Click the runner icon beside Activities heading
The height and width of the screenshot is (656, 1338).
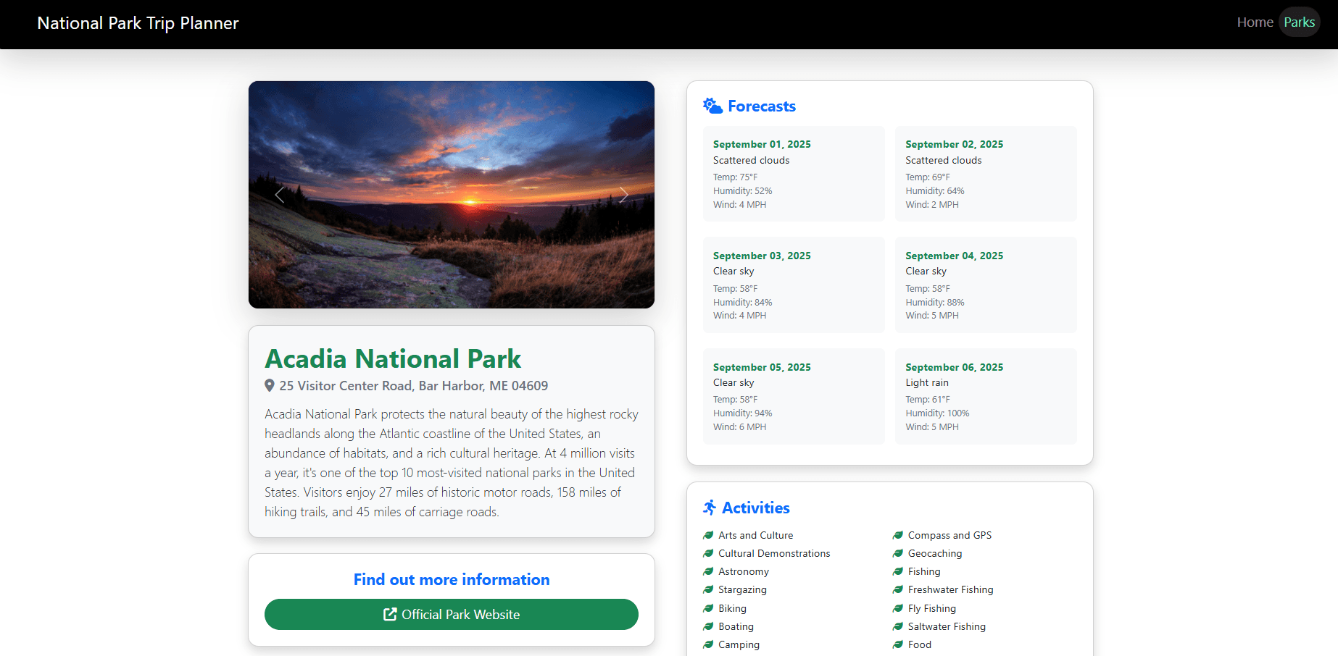point(710,508)
